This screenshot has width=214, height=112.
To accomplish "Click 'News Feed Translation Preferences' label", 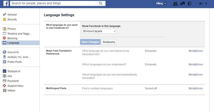I will [x=59, y=52].
